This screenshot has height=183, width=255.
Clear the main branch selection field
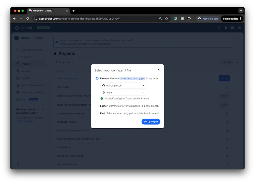point(144,92)
